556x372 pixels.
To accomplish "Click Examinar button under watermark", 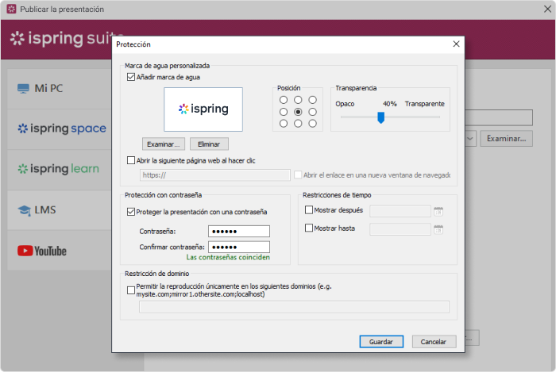I will tap(164, 144).
